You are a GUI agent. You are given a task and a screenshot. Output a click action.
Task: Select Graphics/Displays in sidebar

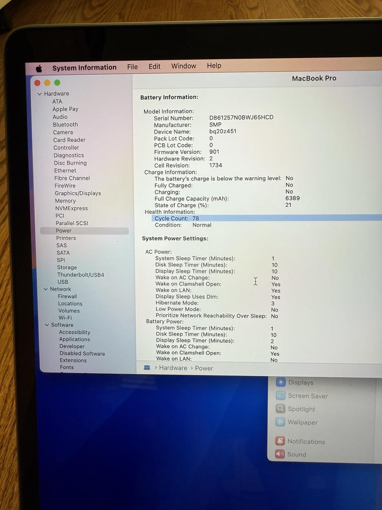78,193
